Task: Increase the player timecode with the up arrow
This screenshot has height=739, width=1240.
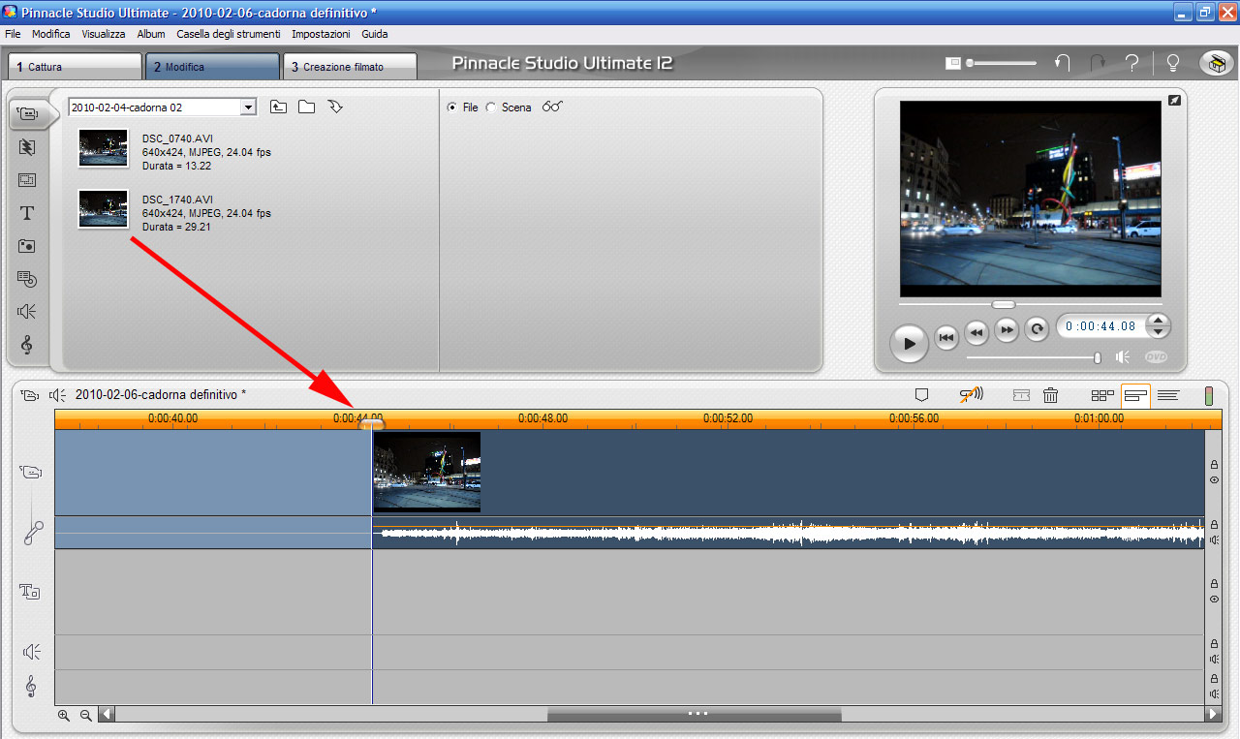Action: (1159, 321)
